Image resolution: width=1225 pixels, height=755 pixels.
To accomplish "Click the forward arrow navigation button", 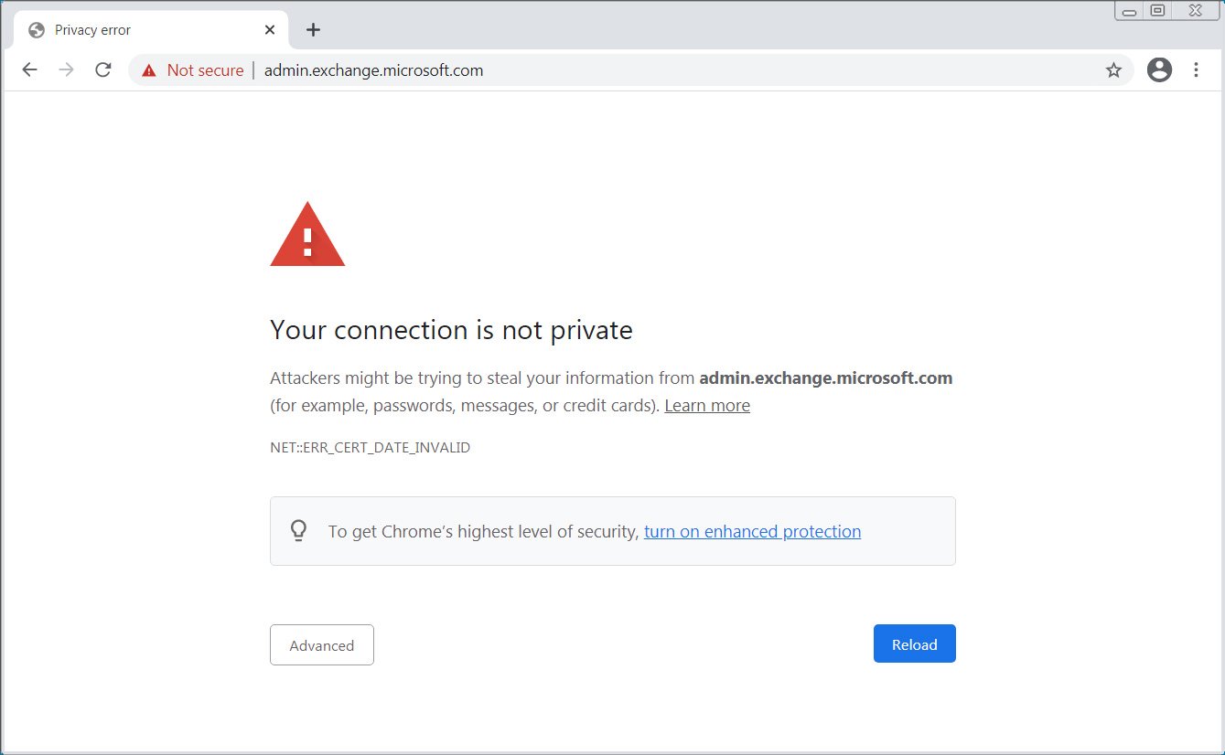I will click(66, 70).
